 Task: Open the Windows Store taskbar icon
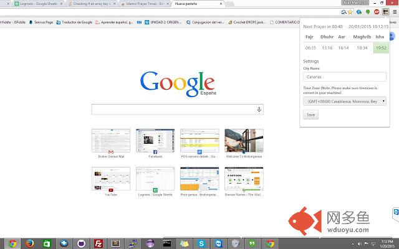tap(47, 243)
